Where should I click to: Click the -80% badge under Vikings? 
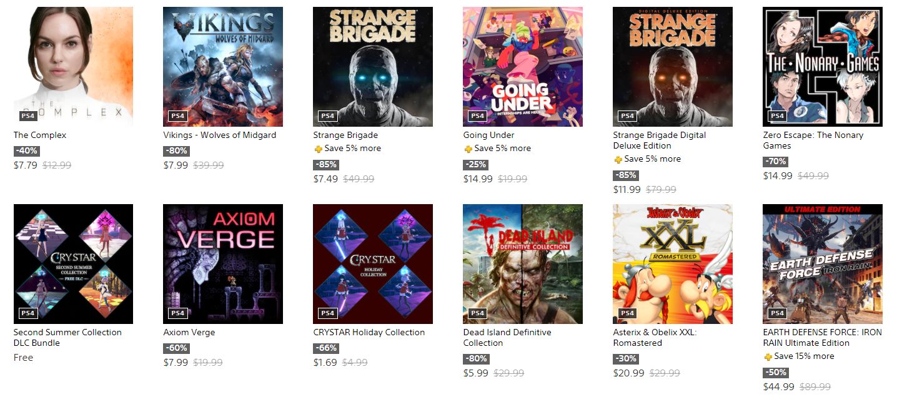click(x=176, y=151)
